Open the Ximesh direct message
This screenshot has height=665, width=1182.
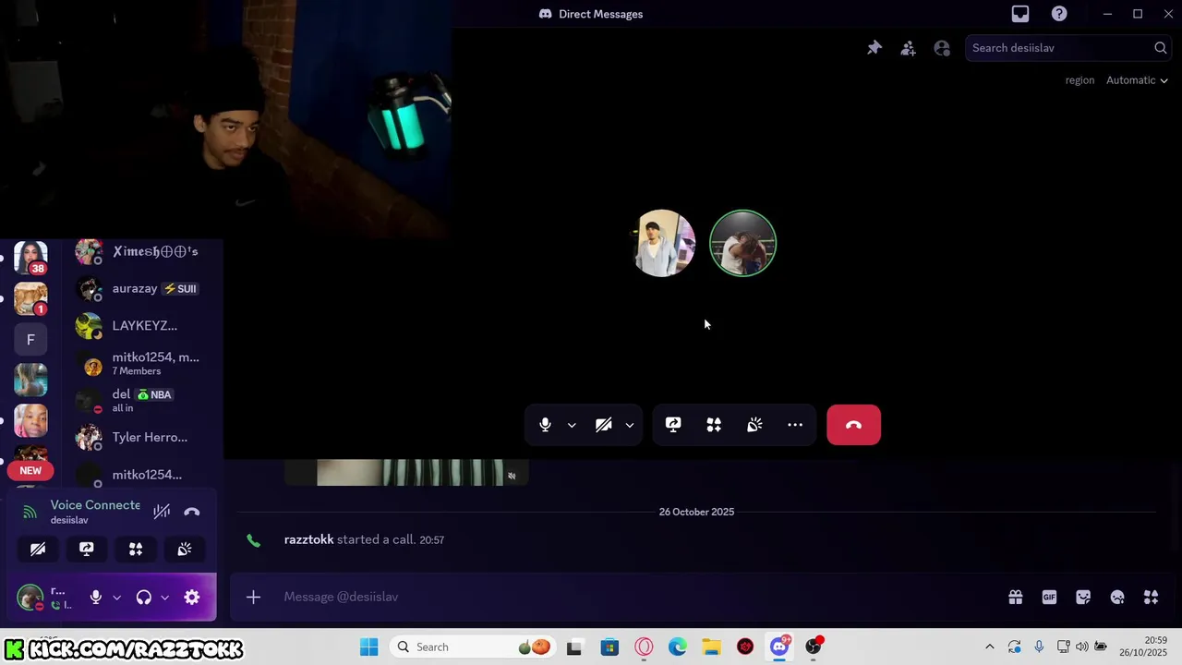144,251
